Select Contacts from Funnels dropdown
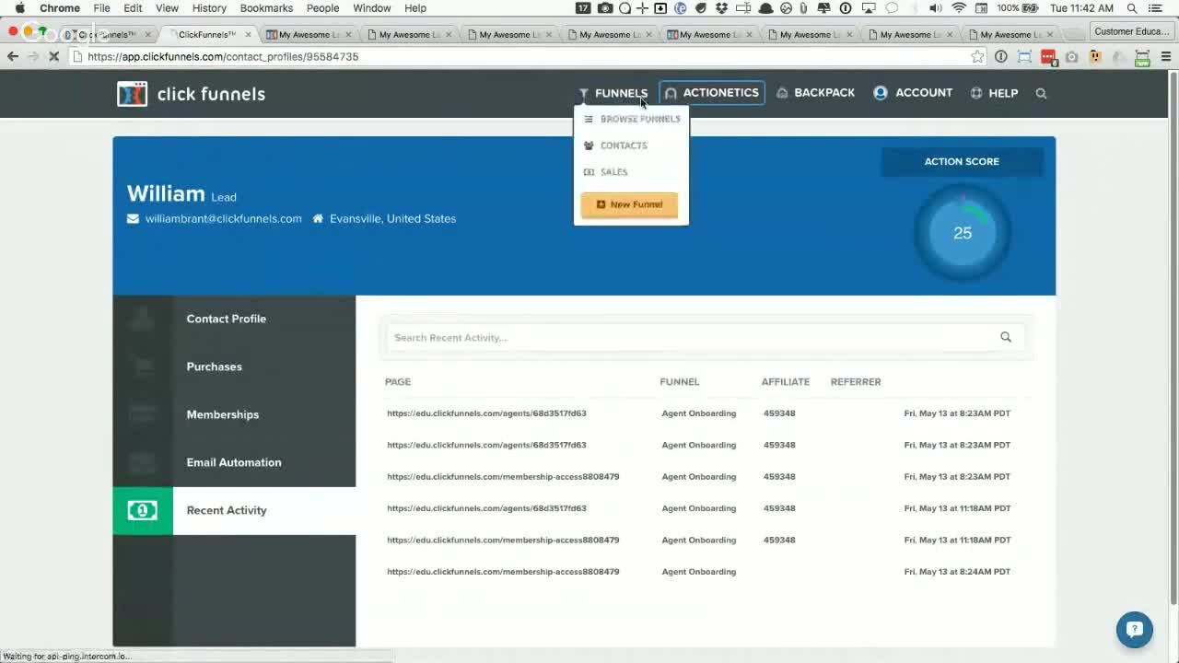Viewport: 1179px width, 663px height. tap(616, 145)
